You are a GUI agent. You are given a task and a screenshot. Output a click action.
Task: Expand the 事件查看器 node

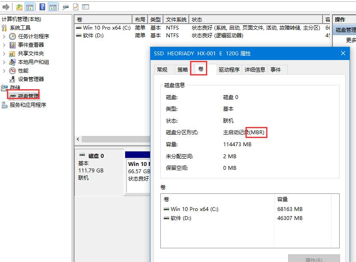point(4,45)
